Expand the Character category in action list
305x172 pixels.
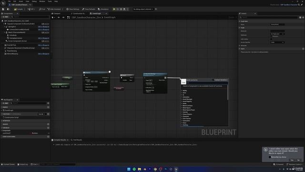coord(182,117)
